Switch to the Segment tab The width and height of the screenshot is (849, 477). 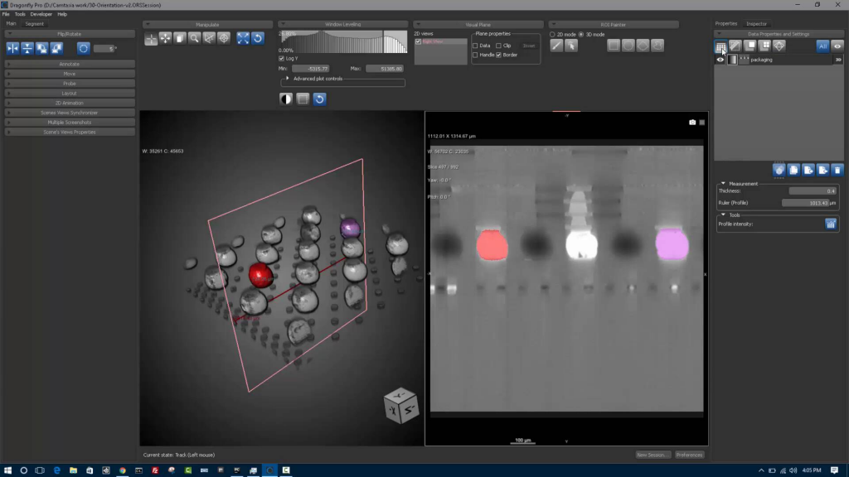35,24
